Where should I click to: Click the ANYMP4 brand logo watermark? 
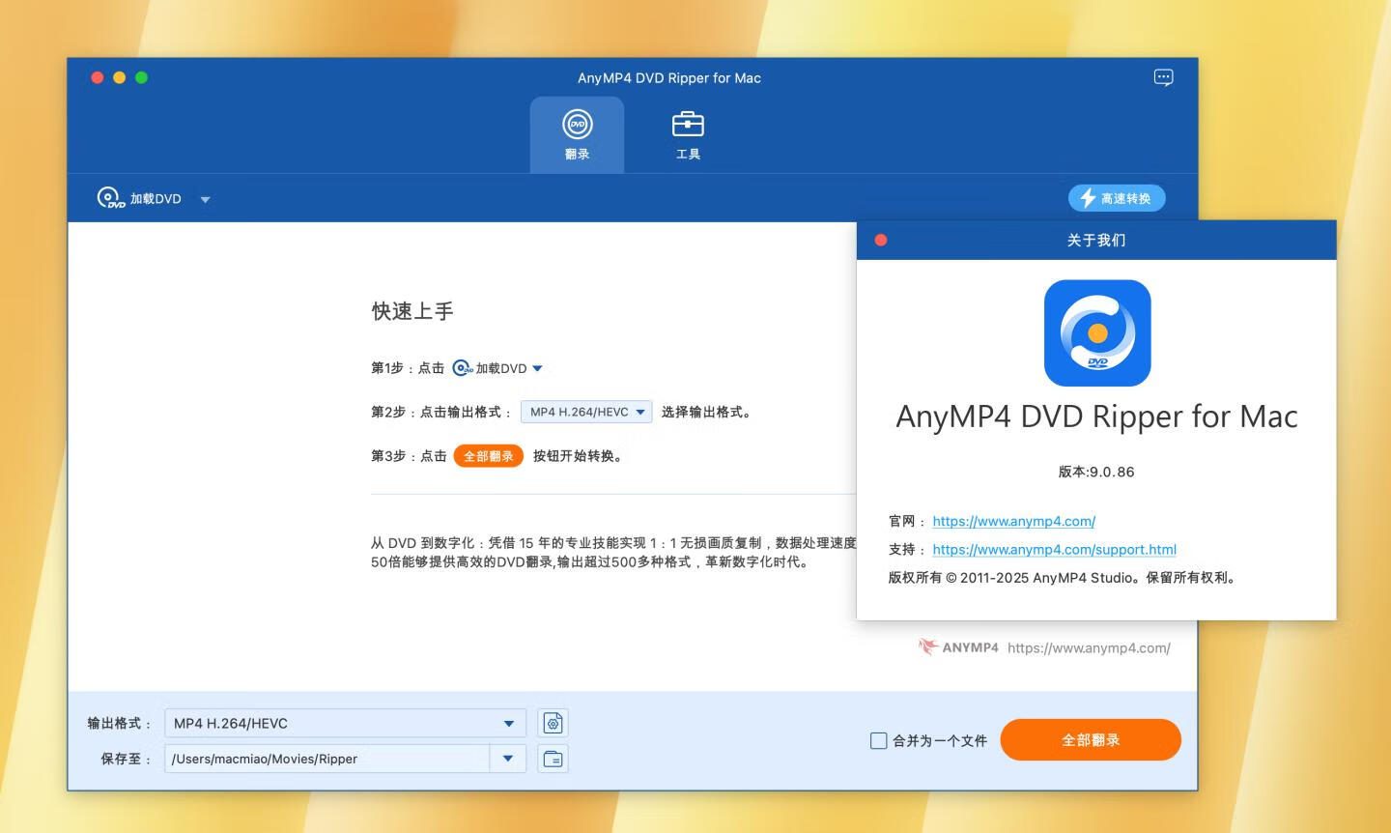point(958,647)
